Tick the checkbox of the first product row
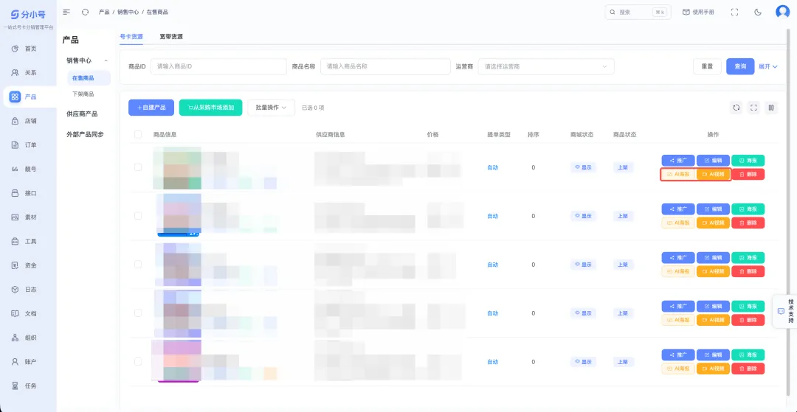 click(x=138, y=167)
